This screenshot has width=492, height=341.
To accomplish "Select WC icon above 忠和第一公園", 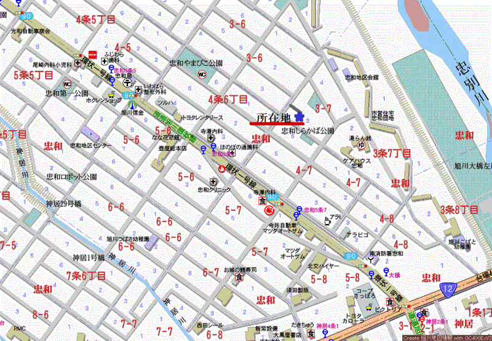I will pyautogui.click(x=68, y=84).
